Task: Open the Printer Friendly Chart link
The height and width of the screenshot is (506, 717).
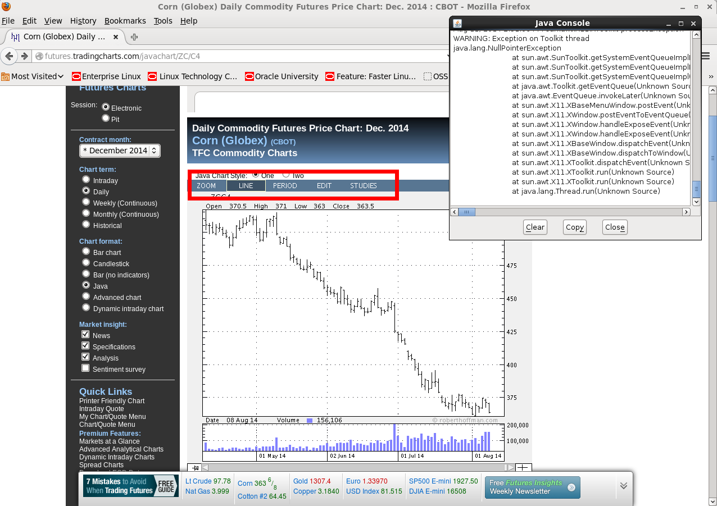Action: pyautogui.click(x=112, y=401)
